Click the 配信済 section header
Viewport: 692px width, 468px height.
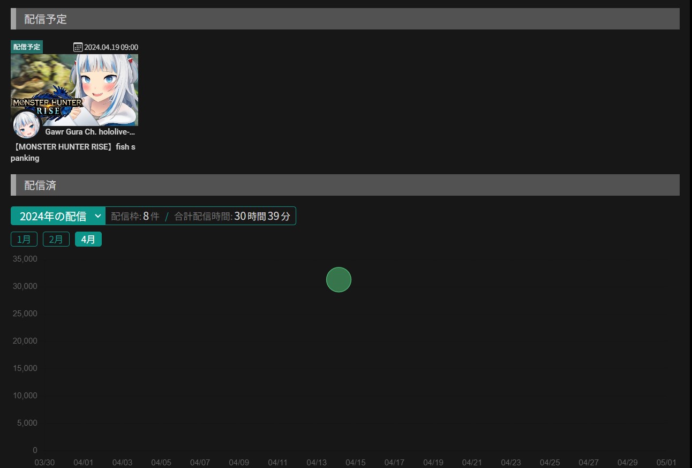(x=345, y=185)
